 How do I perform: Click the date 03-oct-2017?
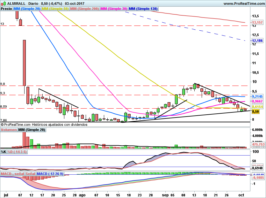[75, 4]
